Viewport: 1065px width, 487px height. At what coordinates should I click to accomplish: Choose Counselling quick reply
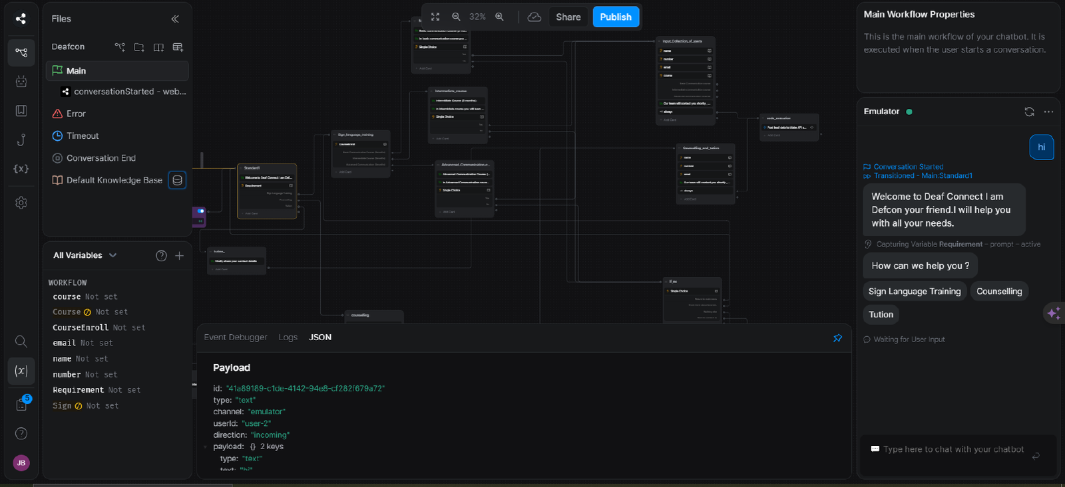pyautogui.click(x=999, y=291)
